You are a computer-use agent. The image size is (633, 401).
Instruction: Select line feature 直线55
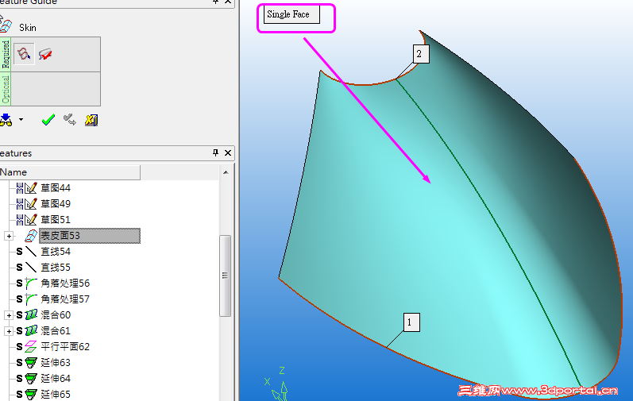coord(56,268)
